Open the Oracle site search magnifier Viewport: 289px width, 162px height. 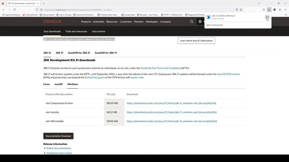[191, 22]
